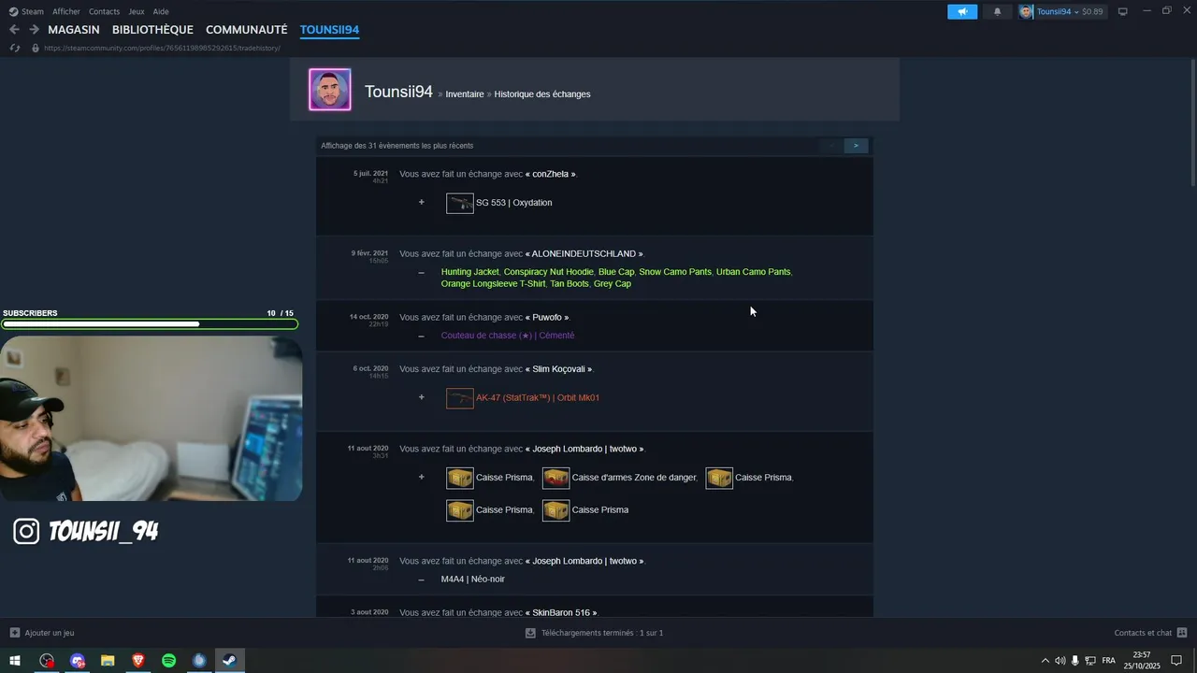This screenshot has height=673, width=1197.
Task: Open Windows notification center icon
Action: (x=1176, y=661)
